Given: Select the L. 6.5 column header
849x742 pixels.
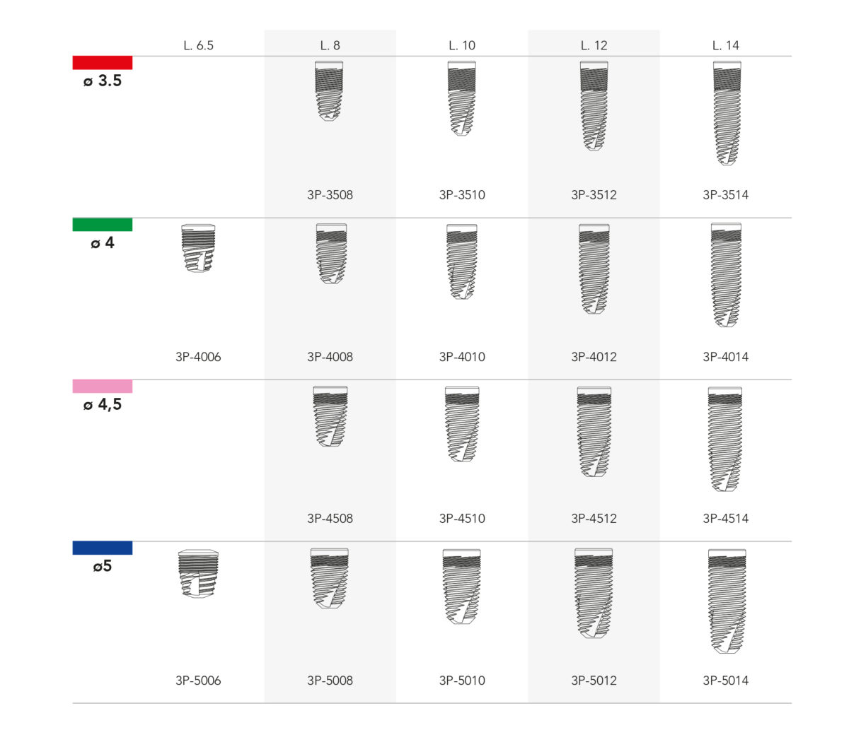Looking at the screenshot, I should click(198, 45).
